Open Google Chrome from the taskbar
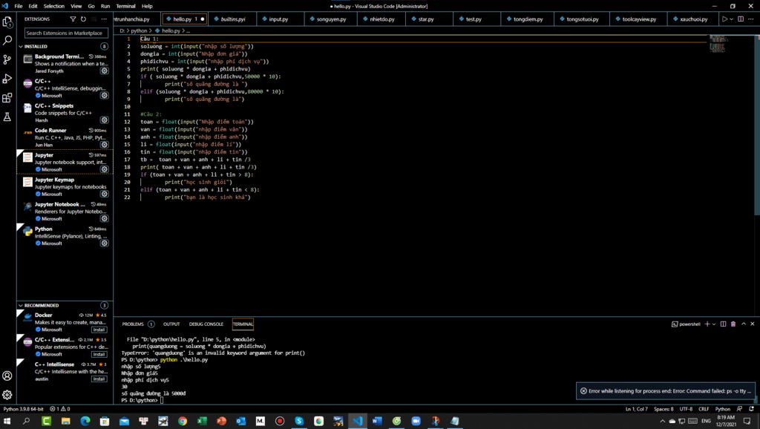Viewport: 760px width, 429px height. point(183,421)
